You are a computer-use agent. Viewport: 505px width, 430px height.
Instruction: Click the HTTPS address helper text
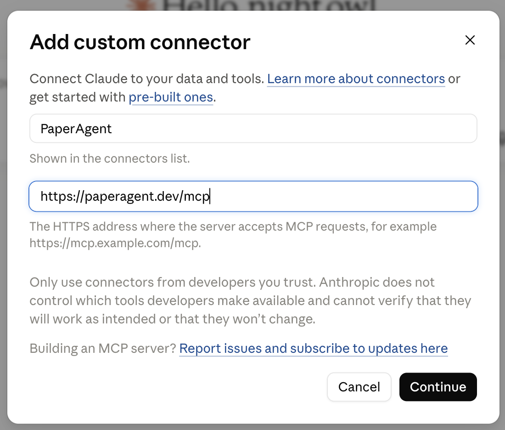coord(233,235)
